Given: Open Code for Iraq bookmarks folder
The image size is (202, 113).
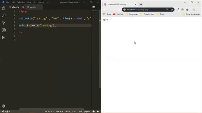Looking at the screenshot, I should [147, 14].
